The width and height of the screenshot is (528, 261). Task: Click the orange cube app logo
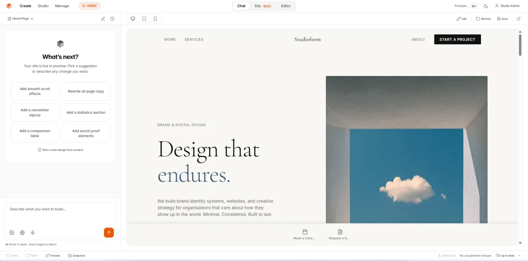click(9, 6)
